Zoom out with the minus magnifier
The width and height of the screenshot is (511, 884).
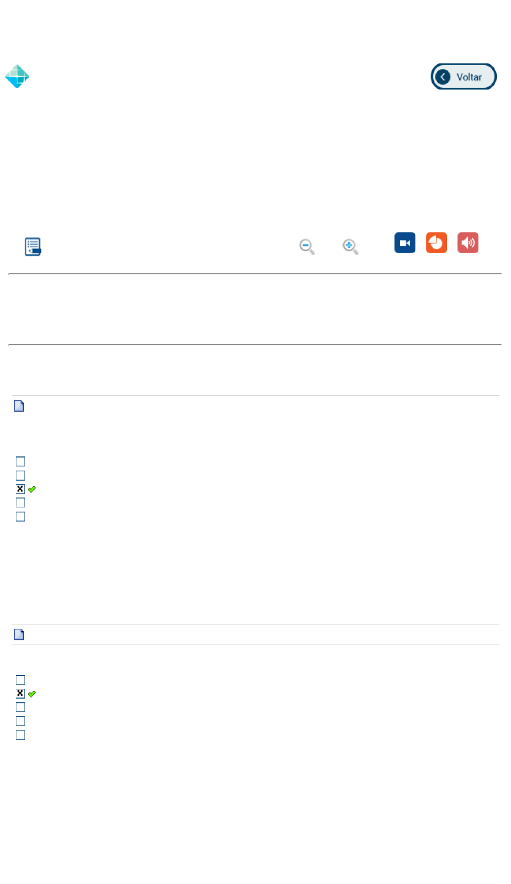(307, 246)
